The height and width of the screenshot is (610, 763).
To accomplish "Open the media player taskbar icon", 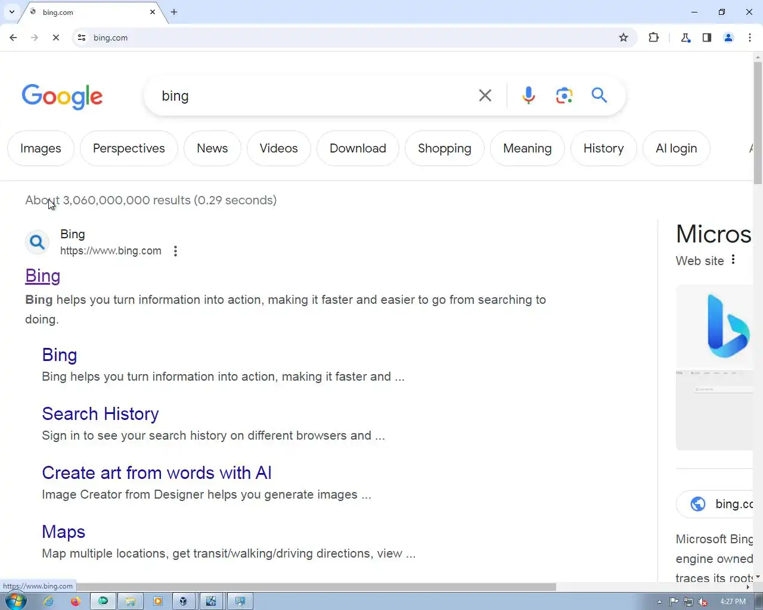I will coord(157,601).
